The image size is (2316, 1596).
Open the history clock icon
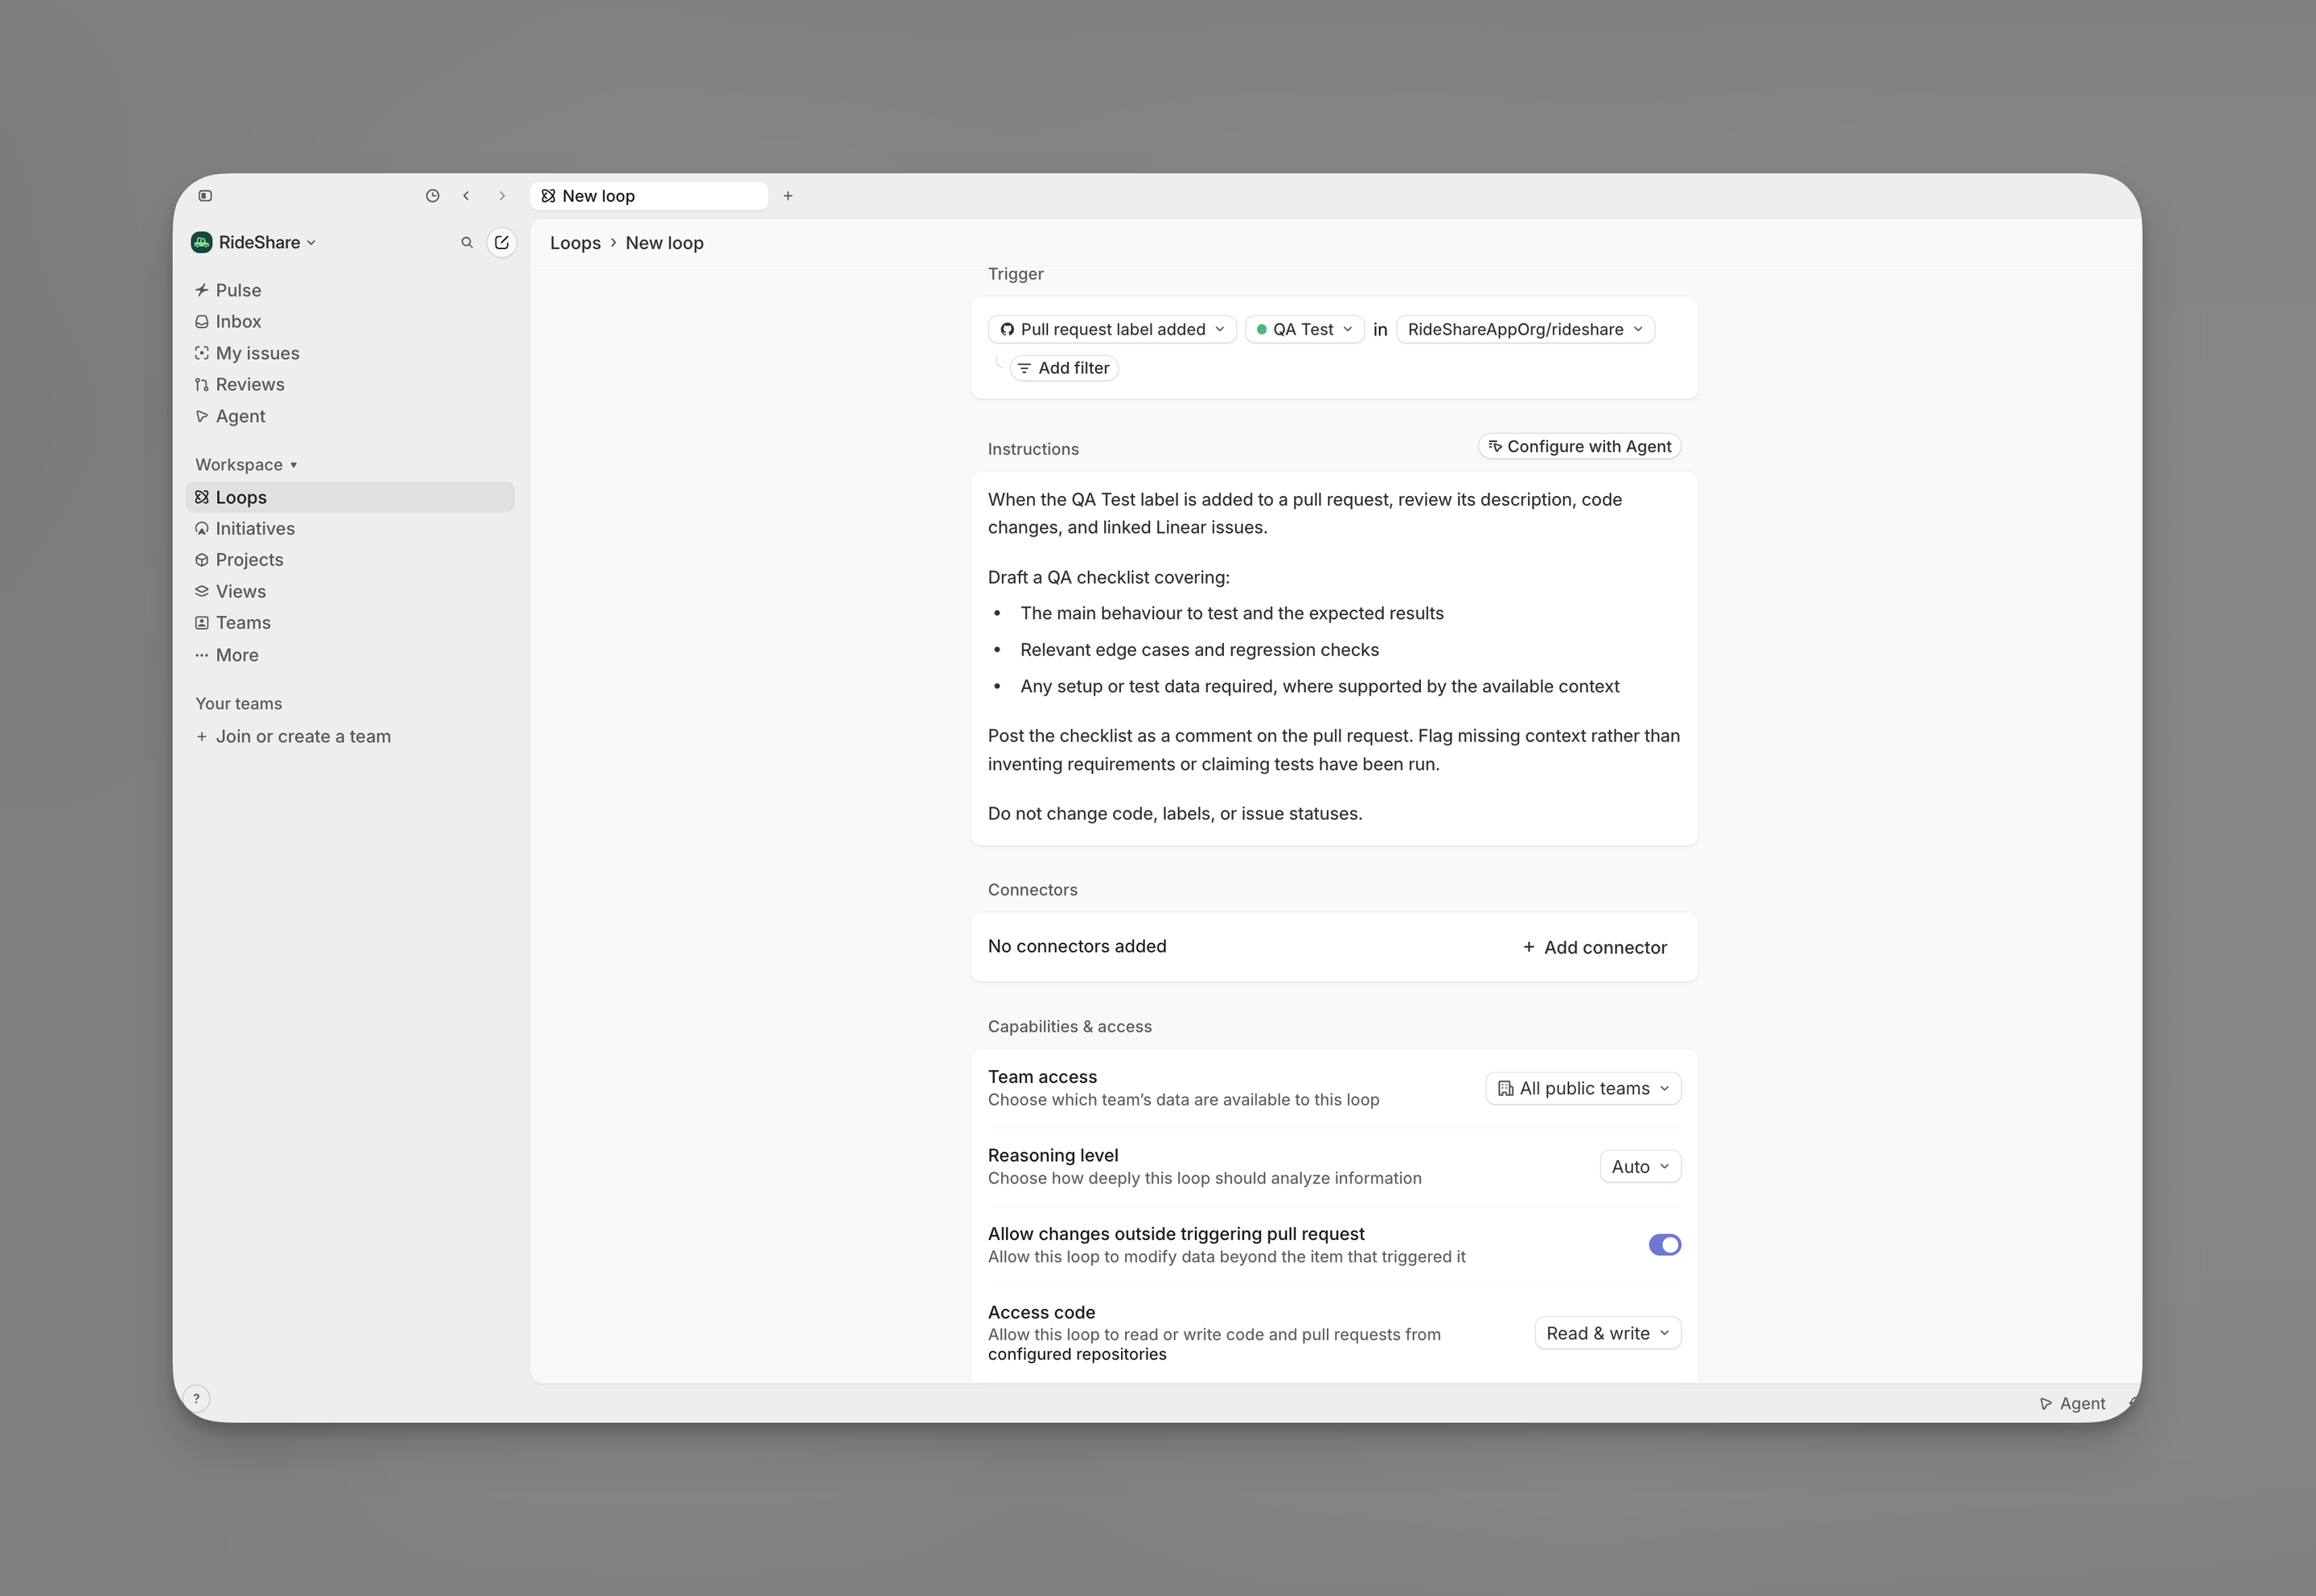432,196
